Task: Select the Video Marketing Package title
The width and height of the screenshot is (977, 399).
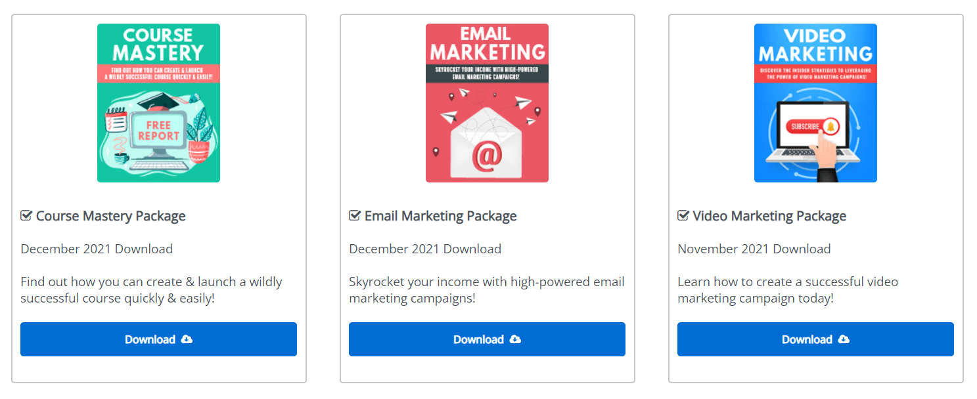Action: point(769,216)
